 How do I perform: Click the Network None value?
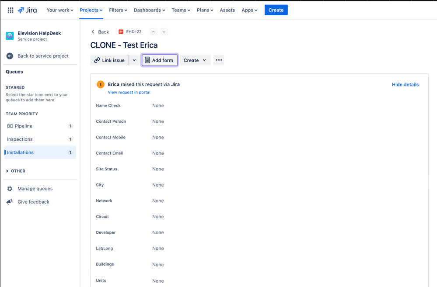[158, 201]
